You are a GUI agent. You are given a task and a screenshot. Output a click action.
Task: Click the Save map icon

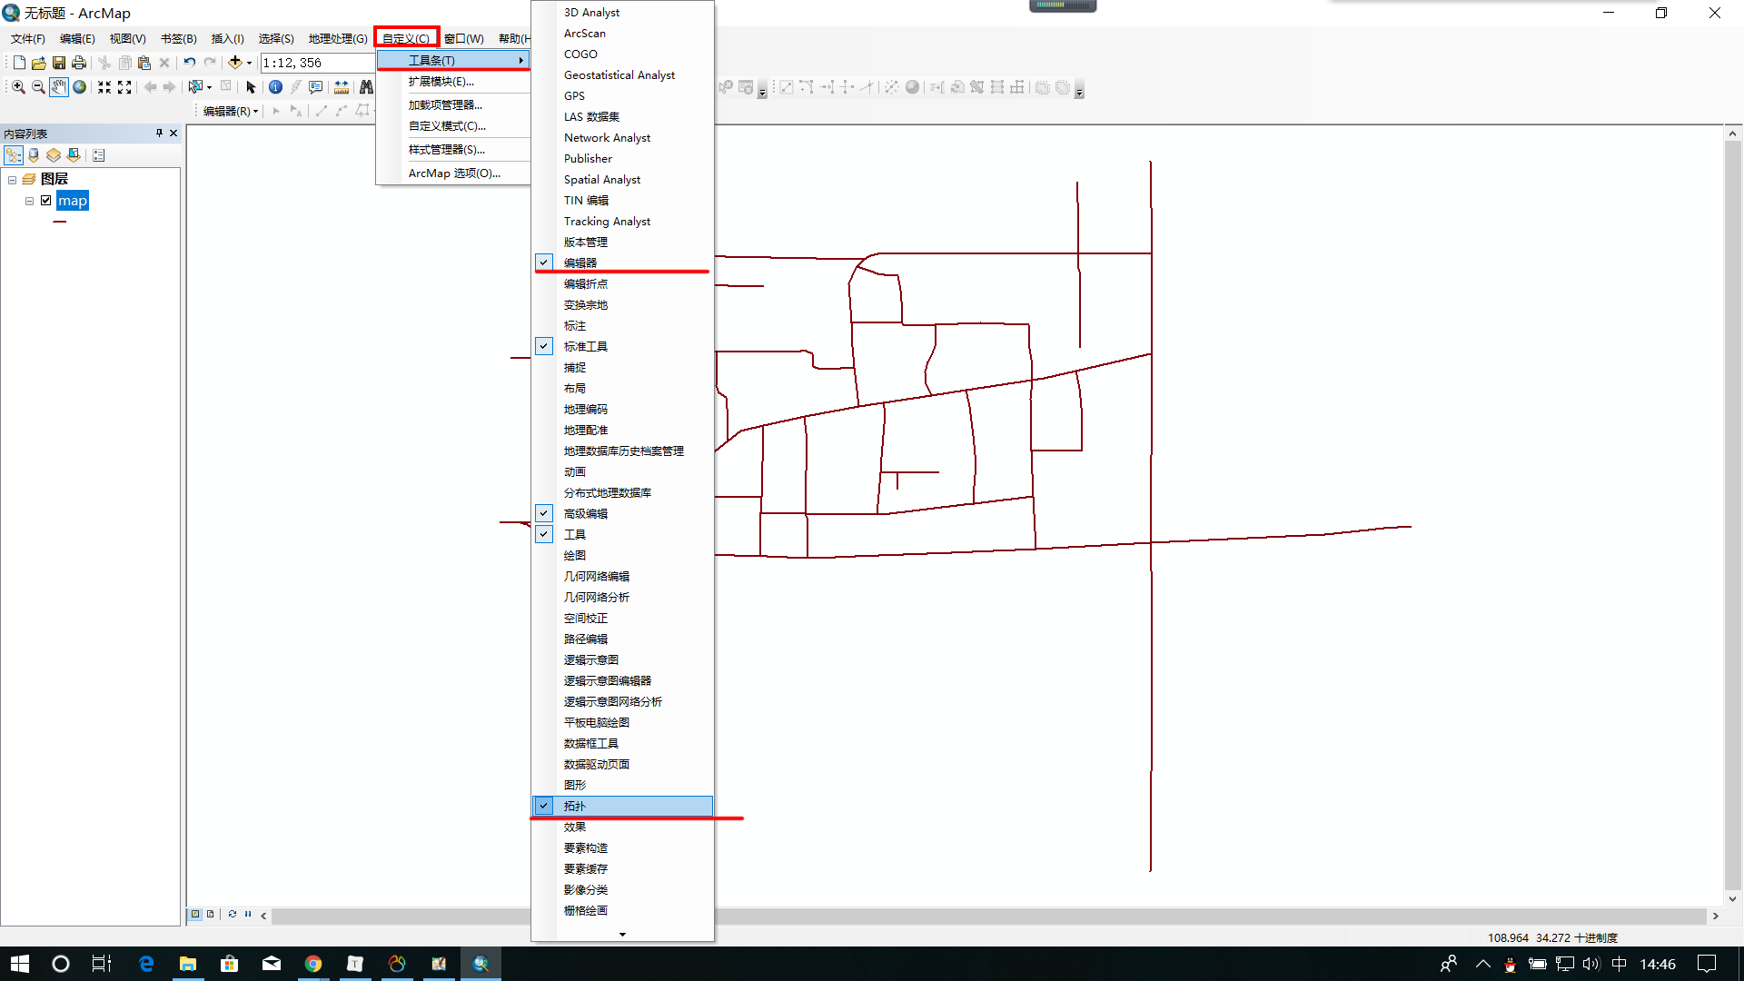point(59,63)
